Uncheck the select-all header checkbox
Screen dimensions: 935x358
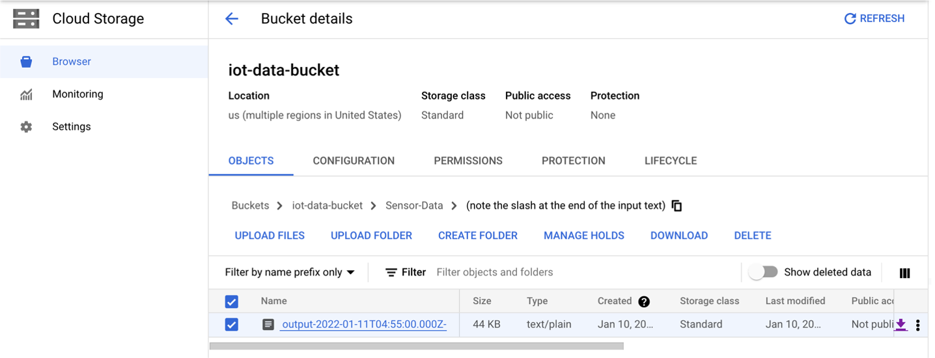[x=232, y=301]
